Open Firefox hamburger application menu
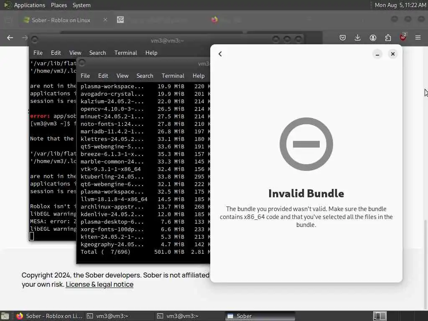The image size is (428, 321). pyautogui.click(x=418, y=38)
